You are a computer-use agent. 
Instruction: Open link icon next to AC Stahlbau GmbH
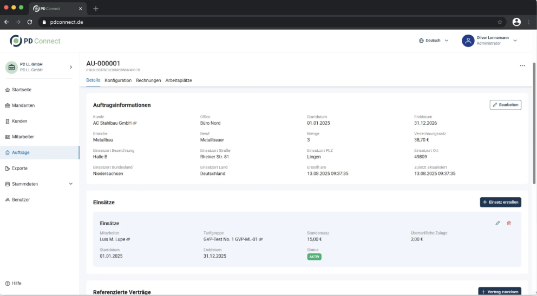135,123
